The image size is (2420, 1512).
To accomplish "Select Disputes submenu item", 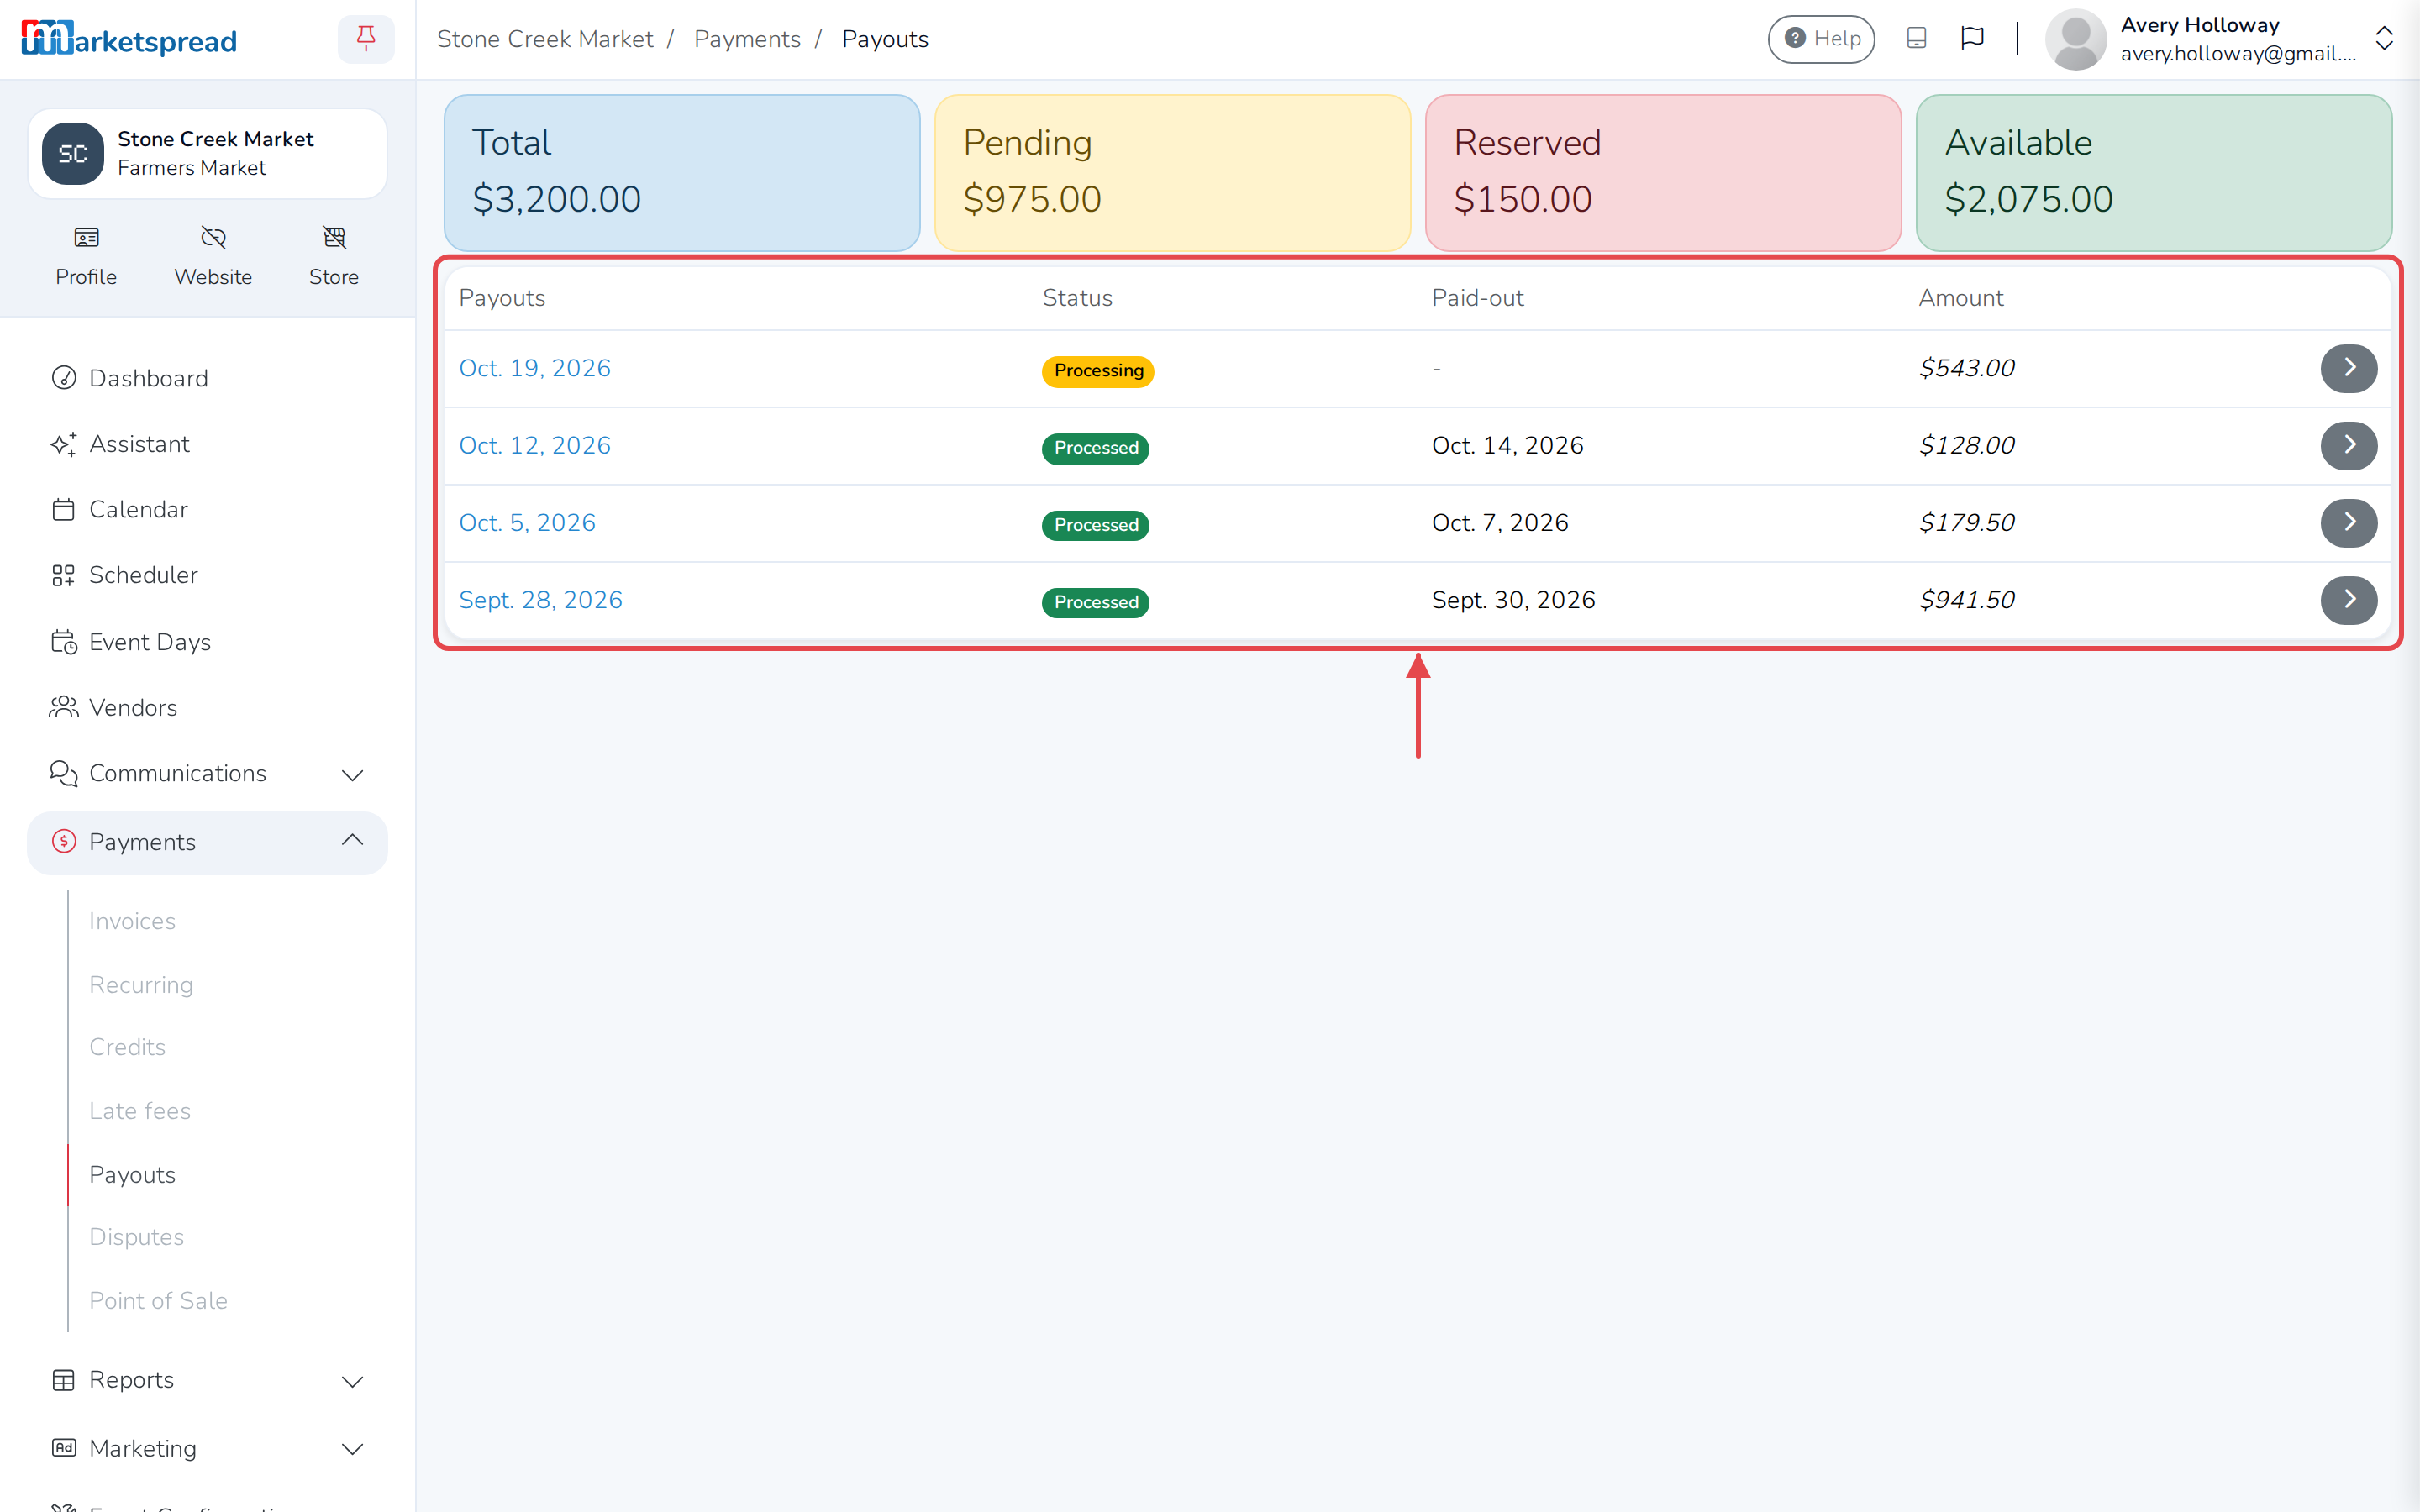I will coord(136,1237).
